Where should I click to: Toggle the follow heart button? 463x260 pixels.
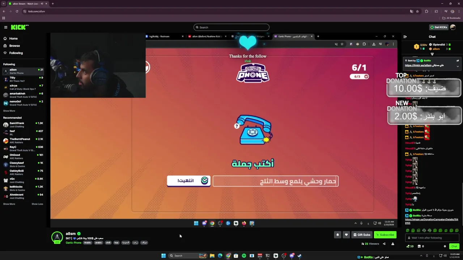pyautogui.click(x=346, y=235)
